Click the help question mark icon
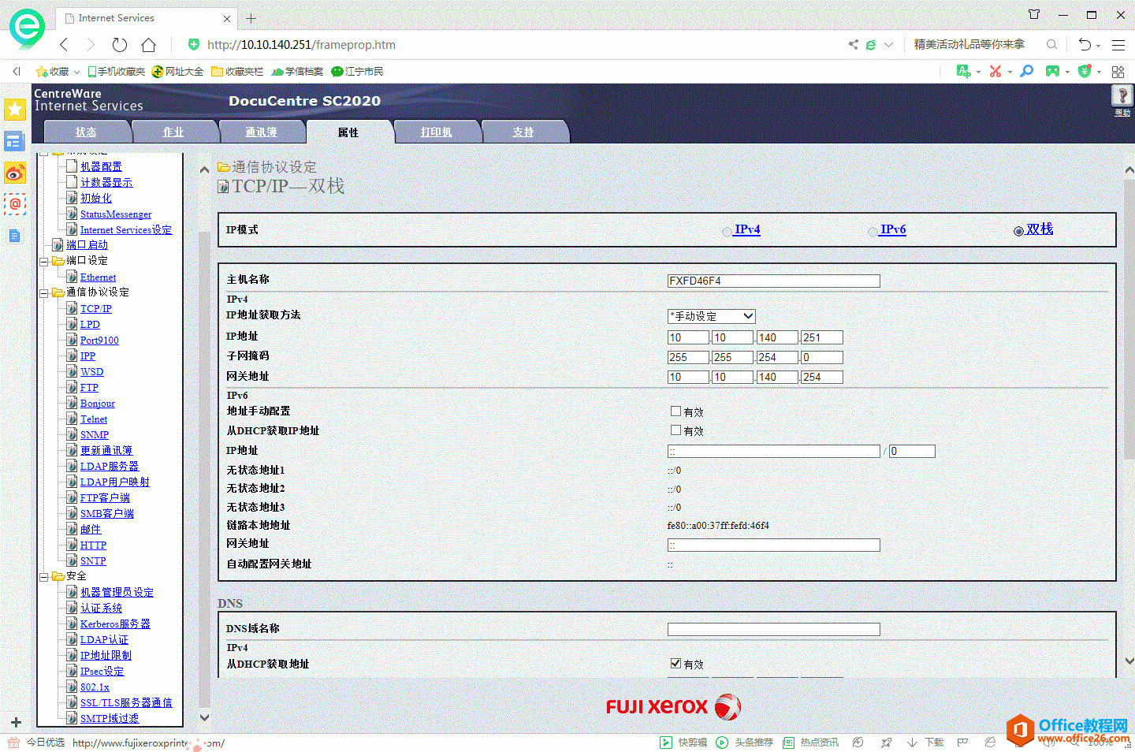 (x=1122, y=96)
